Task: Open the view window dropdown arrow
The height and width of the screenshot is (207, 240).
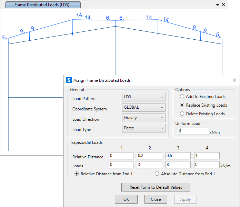Action: coord(218,4)
